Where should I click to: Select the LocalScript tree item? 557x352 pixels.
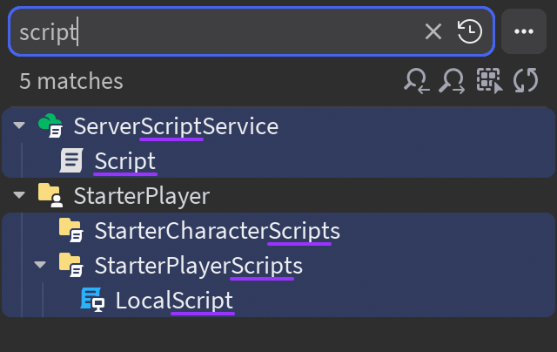[x=174, y=301]
